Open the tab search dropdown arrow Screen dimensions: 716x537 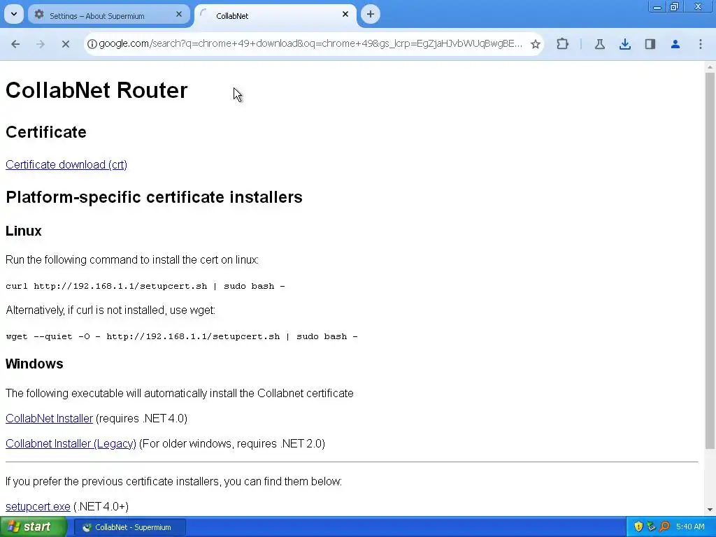14,14
